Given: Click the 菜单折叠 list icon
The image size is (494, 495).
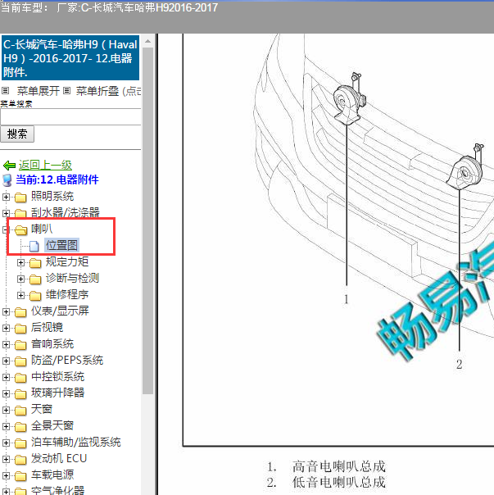Looking at the screenshot, I should [66, 91].
